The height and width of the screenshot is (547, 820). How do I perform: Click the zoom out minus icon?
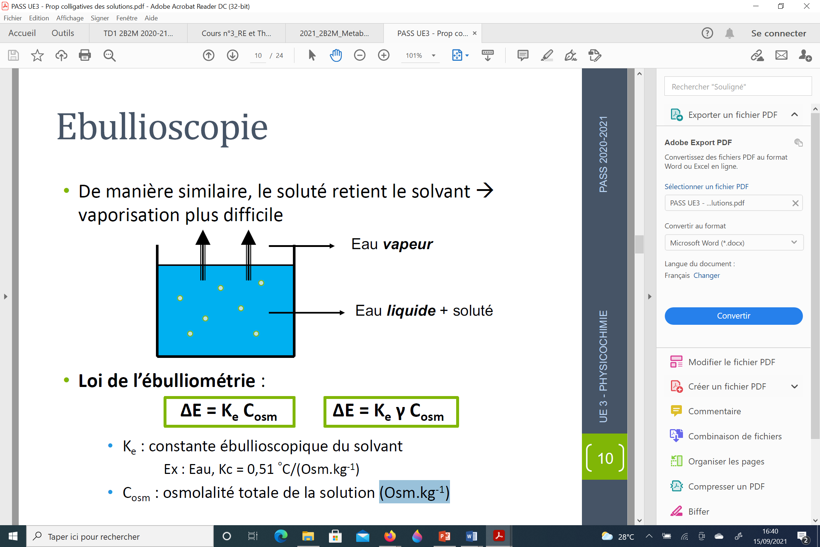click(x=359, y=55)
